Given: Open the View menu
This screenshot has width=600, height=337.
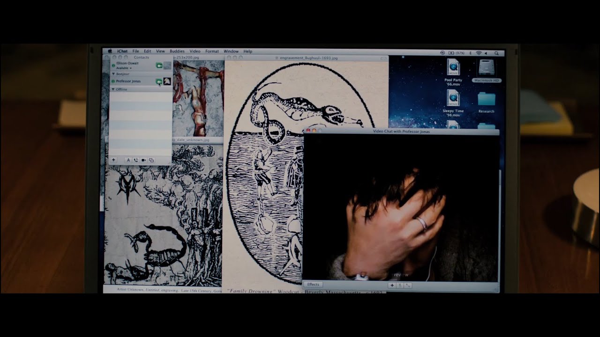Looking at the screenshot, I should coord(160,51).
